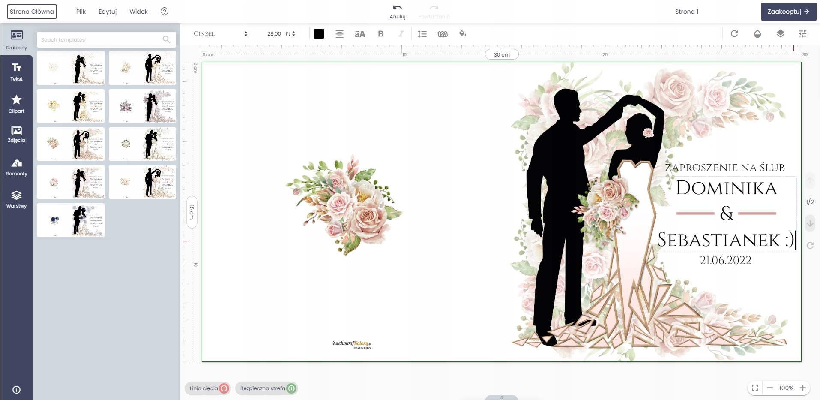Open the Edytuj menu
The height and width of the screenshot is (400, 820).
(108, 12)
